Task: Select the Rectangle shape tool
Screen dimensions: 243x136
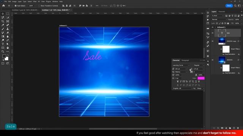Action: point(3,48)
